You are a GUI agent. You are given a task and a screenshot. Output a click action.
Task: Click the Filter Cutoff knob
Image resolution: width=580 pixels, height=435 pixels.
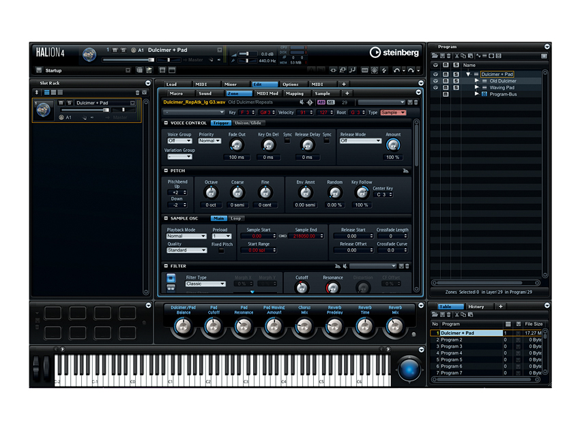302,288
